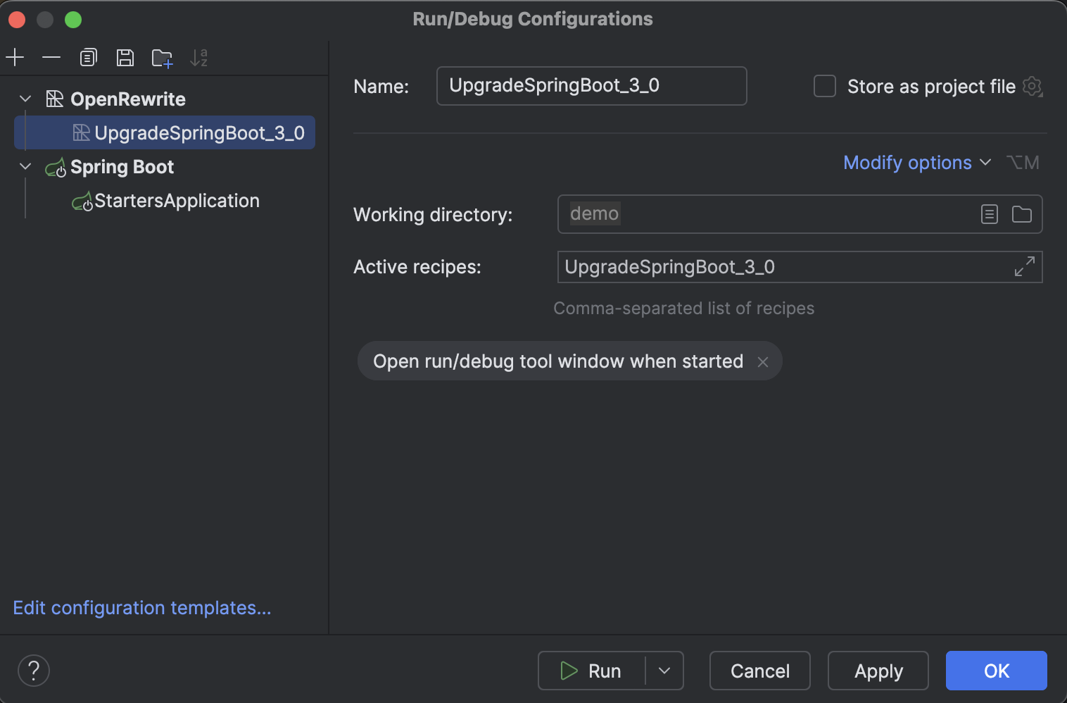
Task: Add a new run configuration
Action: click(x=15, y=57)
